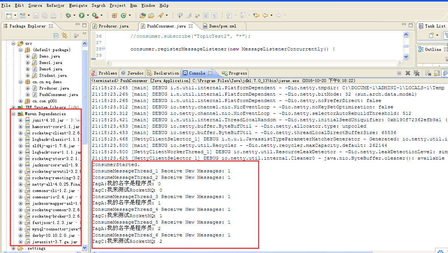Expand the Producer.java tree item
448x253 pixels.
point(27,88)
